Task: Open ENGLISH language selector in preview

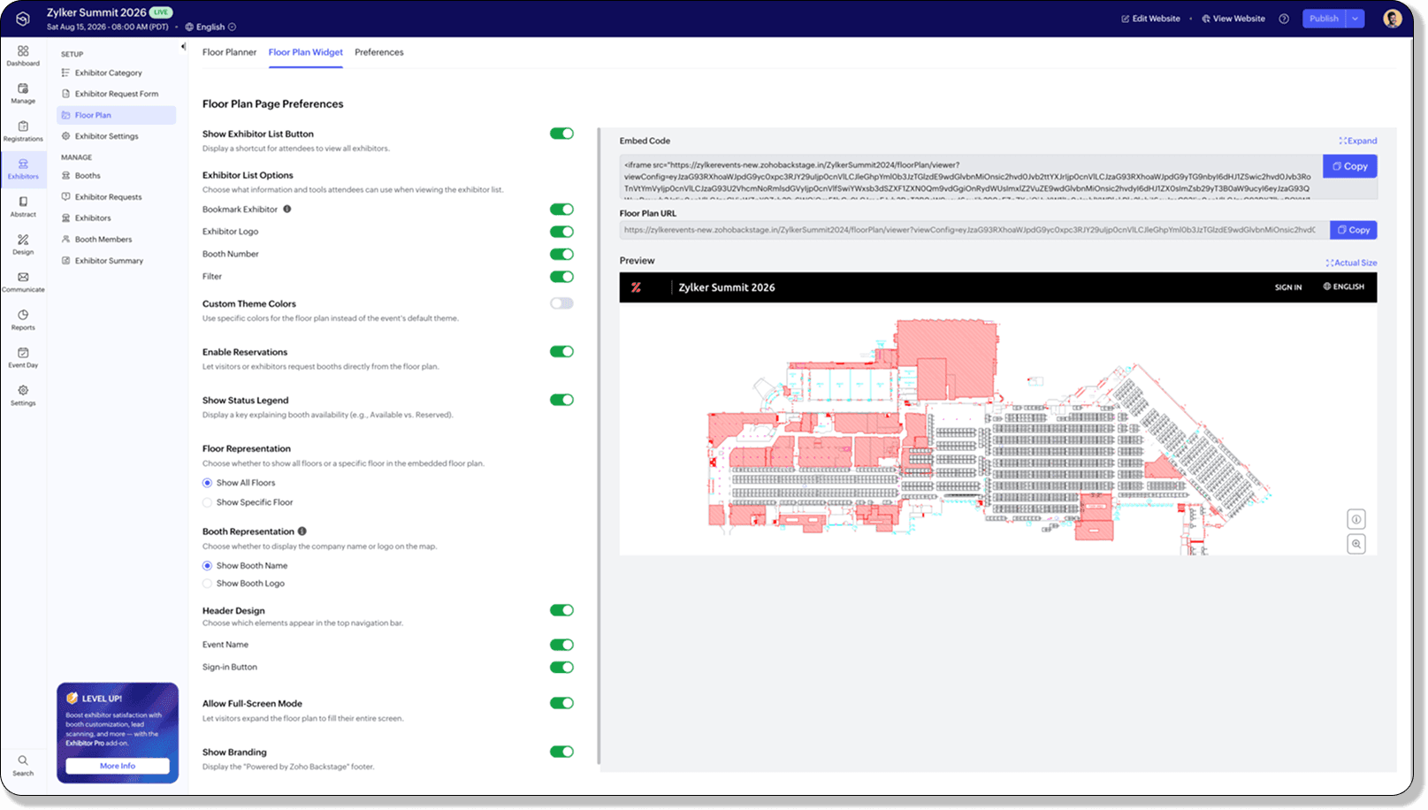Action: tap(1343, 287)
